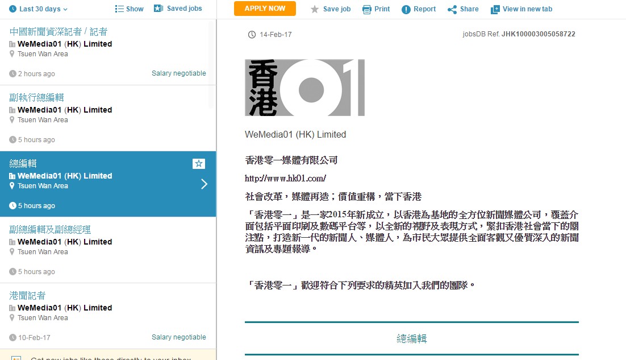The height and width of the screenshot is (360, 626).
Task: Click the 2 hours ago timestamp
Action: pos(36,73)
